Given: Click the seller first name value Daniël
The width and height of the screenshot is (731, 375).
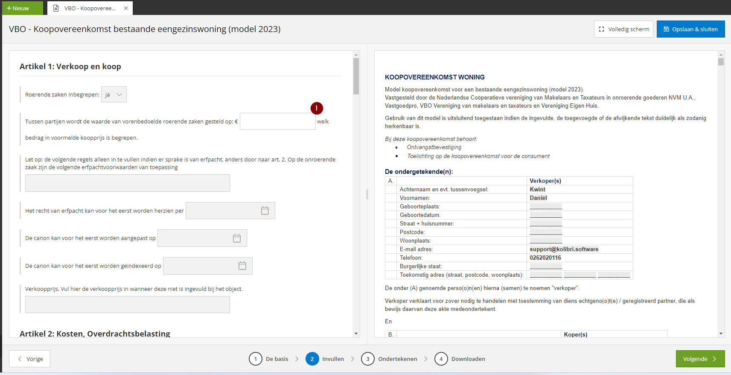Looking at the screenshot, I should tap(538, 198).
